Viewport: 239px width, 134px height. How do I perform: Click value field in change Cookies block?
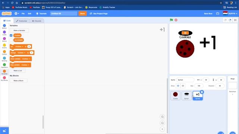[x=31, y=53]
